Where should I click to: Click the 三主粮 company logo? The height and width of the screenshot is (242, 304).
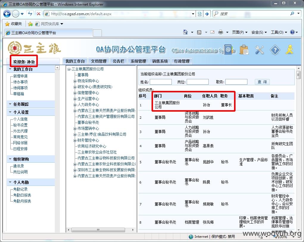coord(34,48)
